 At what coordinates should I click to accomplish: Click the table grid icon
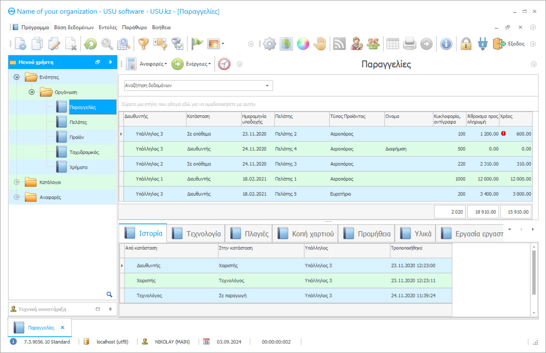point(393,44)
